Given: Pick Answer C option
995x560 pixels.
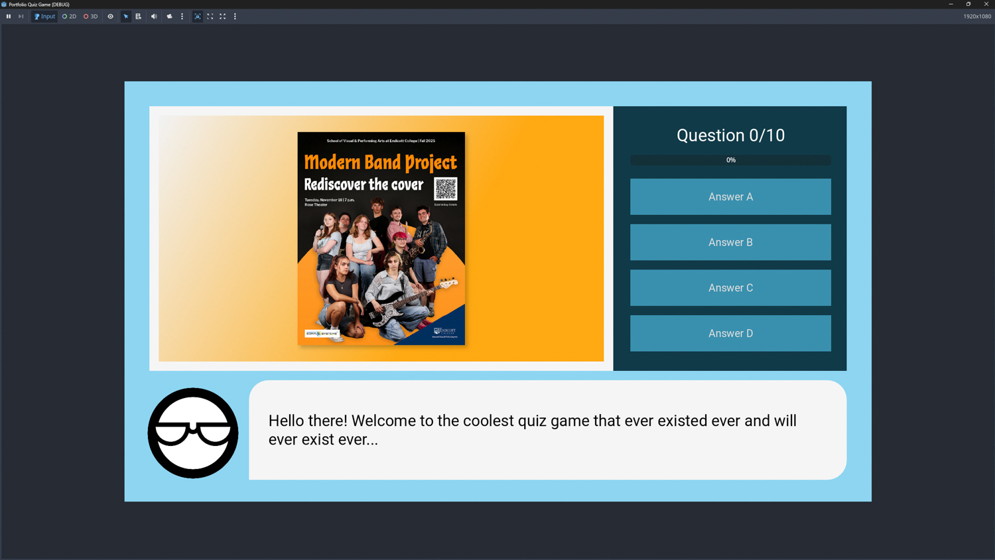Looking at the screenshot, I should coord(730,288).
